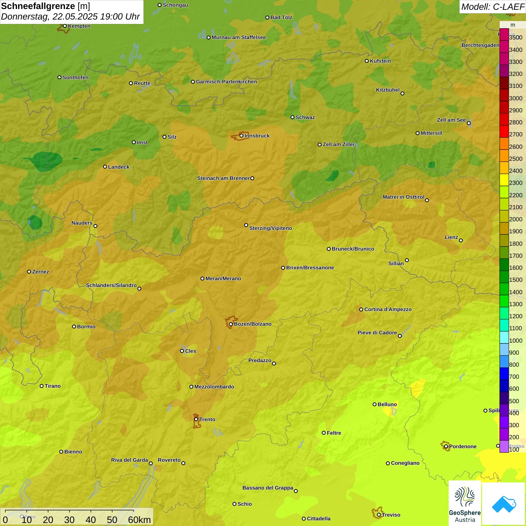Image resolution: width=526 pixels, height=526 pixels.
Task: Click the 'Kitzbühel' label
Action: 388,90
